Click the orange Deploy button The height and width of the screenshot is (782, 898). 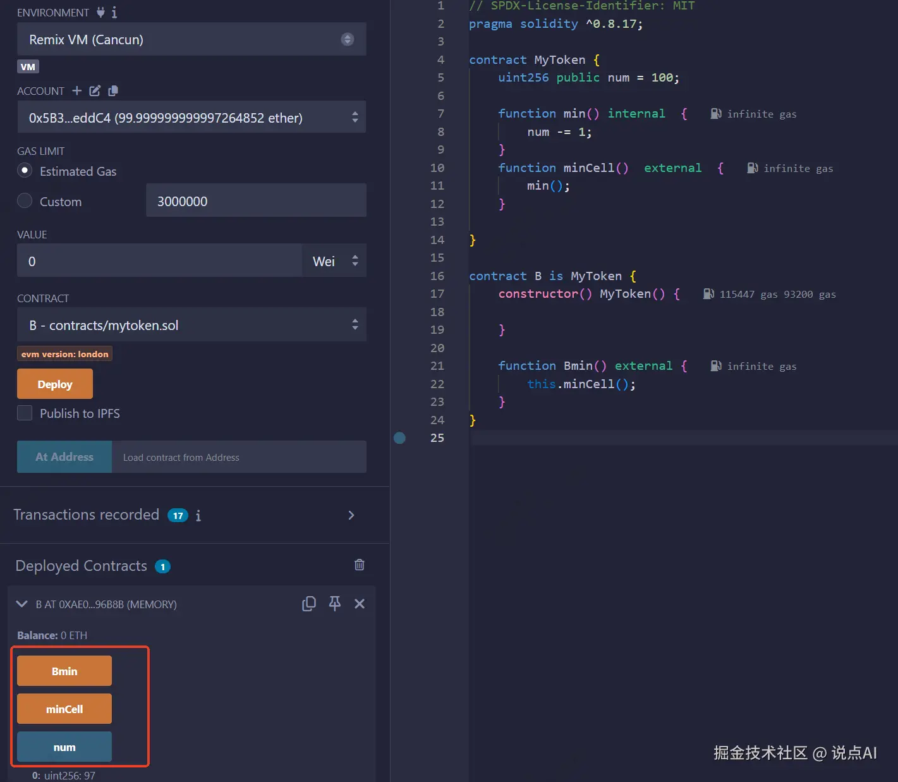[55, 384]
